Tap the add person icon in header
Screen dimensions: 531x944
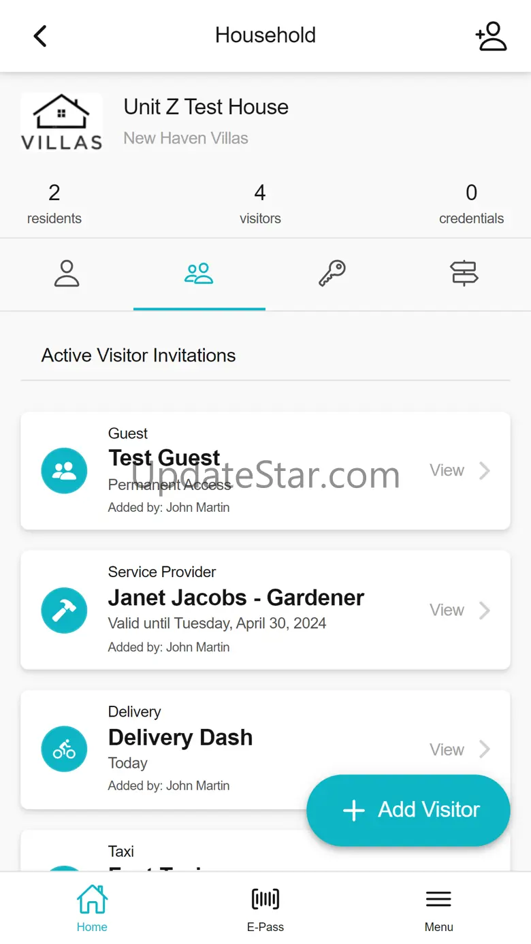click(491, 36)
